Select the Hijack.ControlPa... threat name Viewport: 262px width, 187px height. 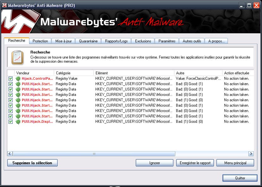[37, 78]
